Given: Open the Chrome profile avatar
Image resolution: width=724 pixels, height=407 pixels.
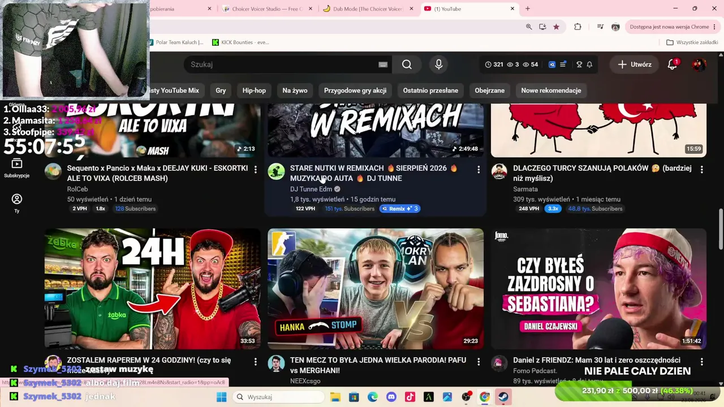Looking at the screenshot, I should [615, 27].
